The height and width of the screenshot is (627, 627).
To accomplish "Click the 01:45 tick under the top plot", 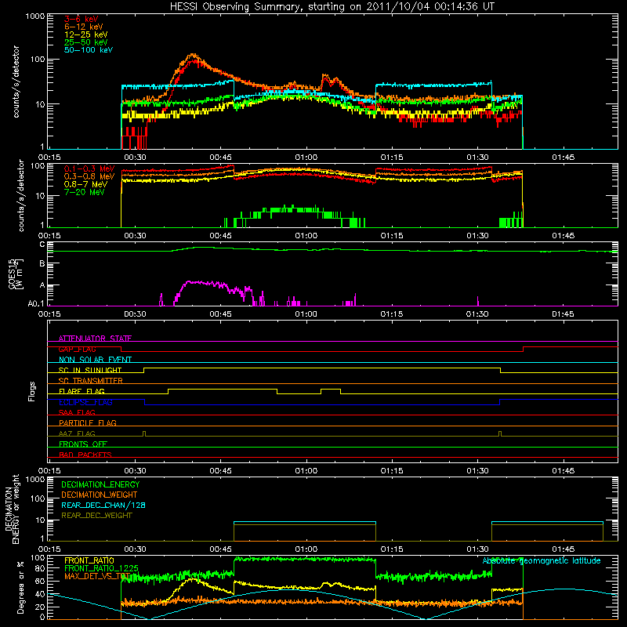I will click(563, 158).
